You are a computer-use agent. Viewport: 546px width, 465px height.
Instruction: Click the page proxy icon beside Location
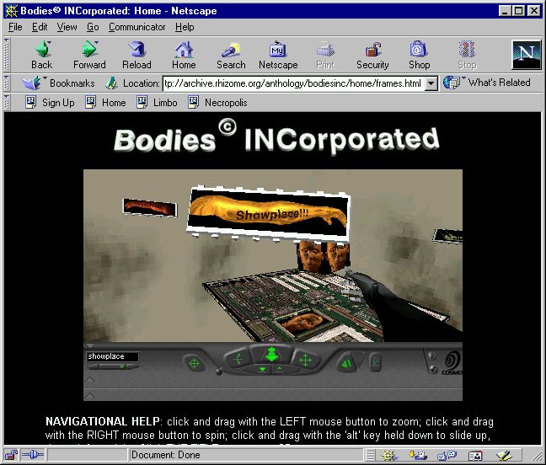tap(111, 83)
